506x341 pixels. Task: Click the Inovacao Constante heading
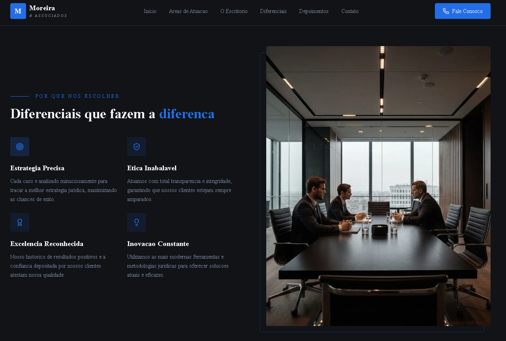158,244
